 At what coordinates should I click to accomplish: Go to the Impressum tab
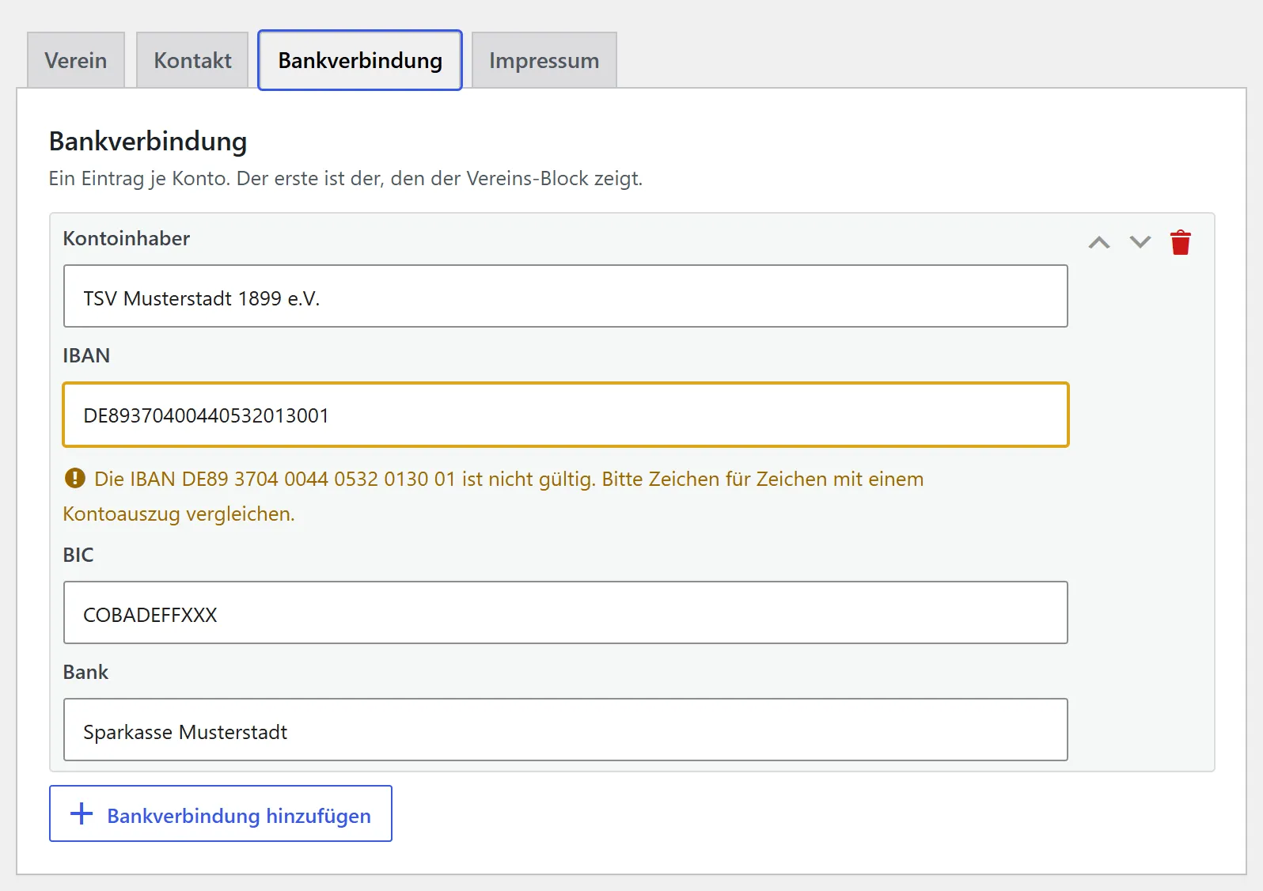click(x=544, y=60)
